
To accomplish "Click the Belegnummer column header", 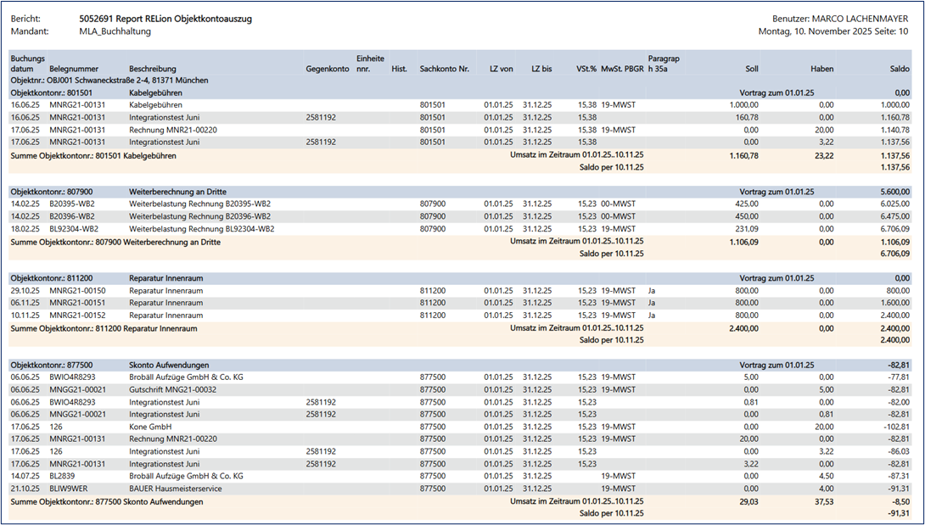I will pyautogui.click(x=74, y=69).
